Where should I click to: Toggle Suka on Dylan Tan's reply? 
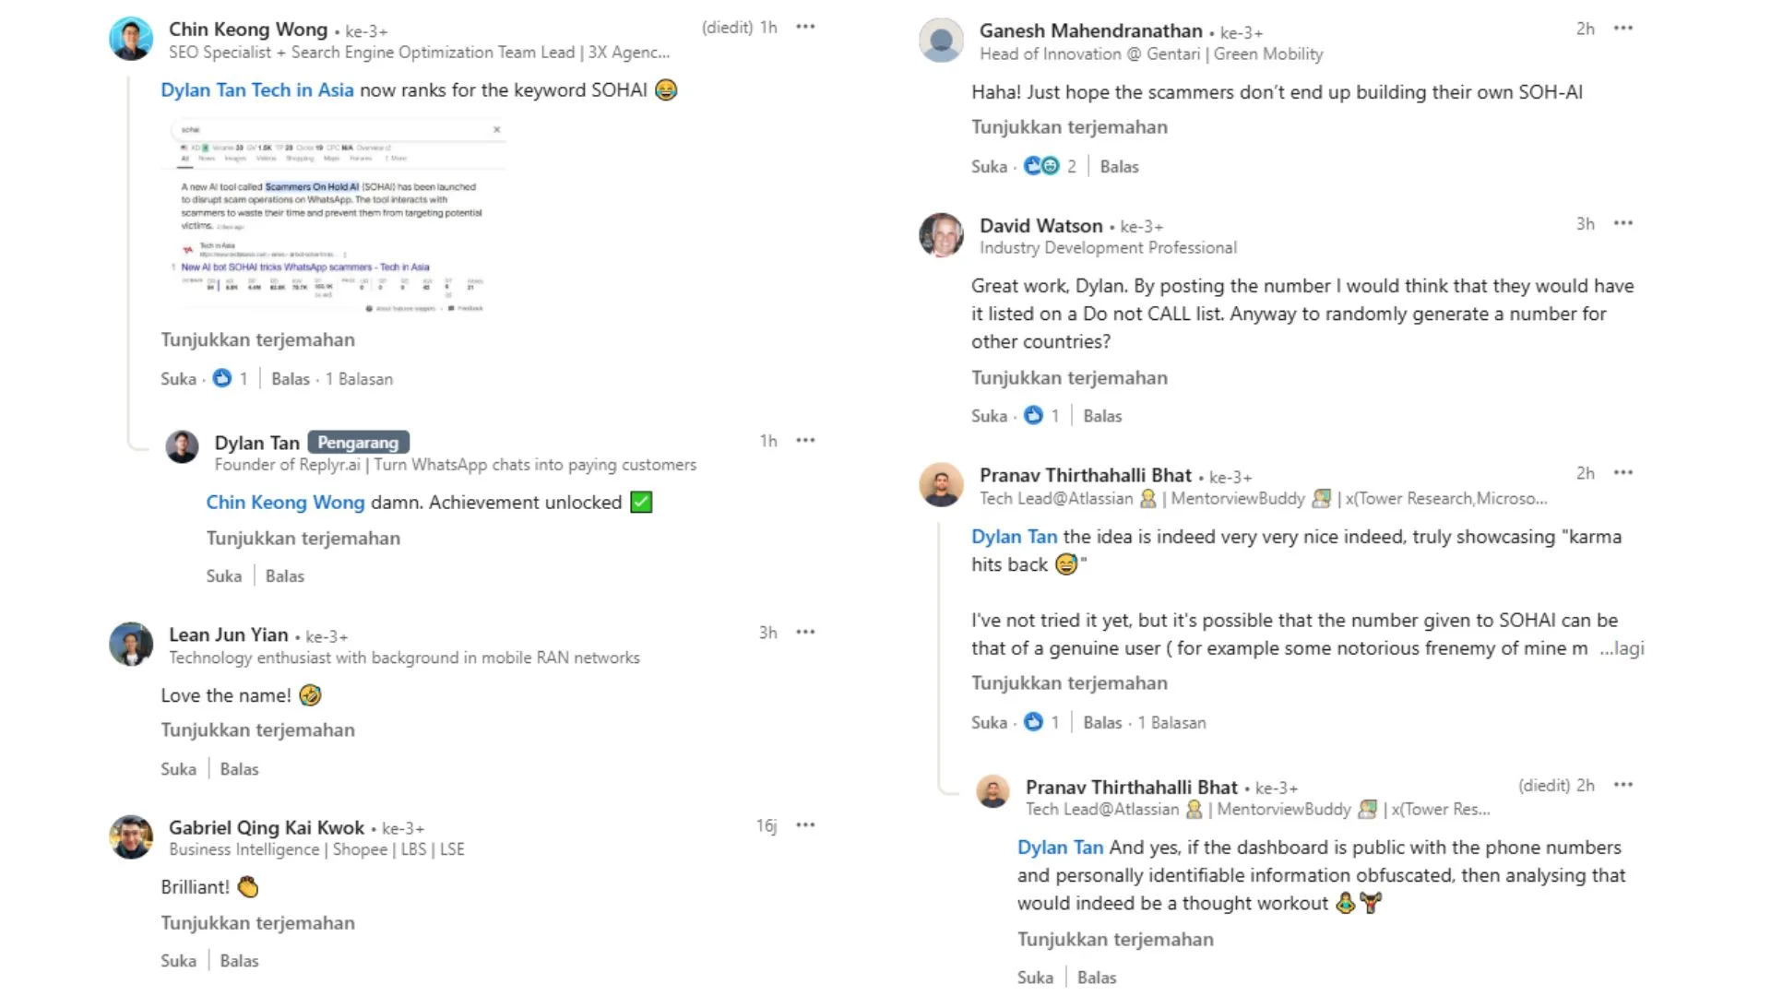click(223, 576)
